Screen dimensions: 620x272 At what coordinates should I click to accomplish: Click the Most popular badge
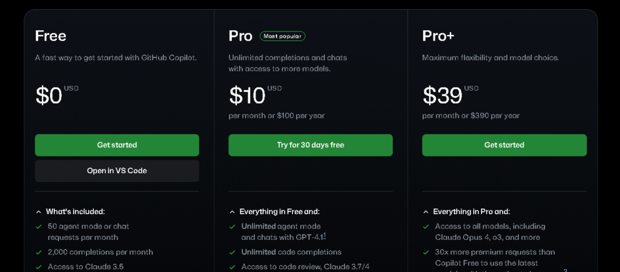283,36
